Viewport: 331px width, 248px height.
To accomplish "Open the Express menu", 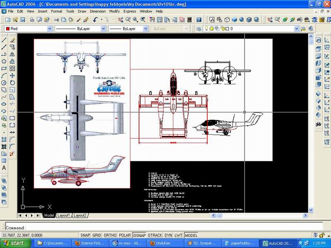I will pos(130,12).
